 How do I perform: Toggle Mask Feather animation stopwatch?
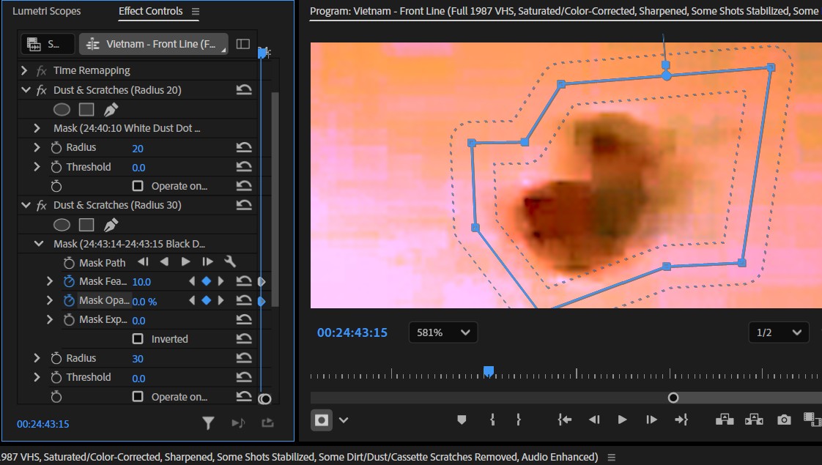[x=69, y=281]
